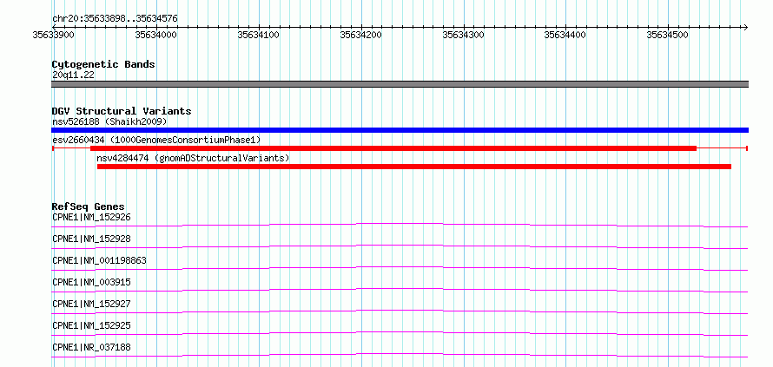Viewport: 773px width, 367px height.
Task: Click ruler tick label 35634400
Action: click(565, 35)
